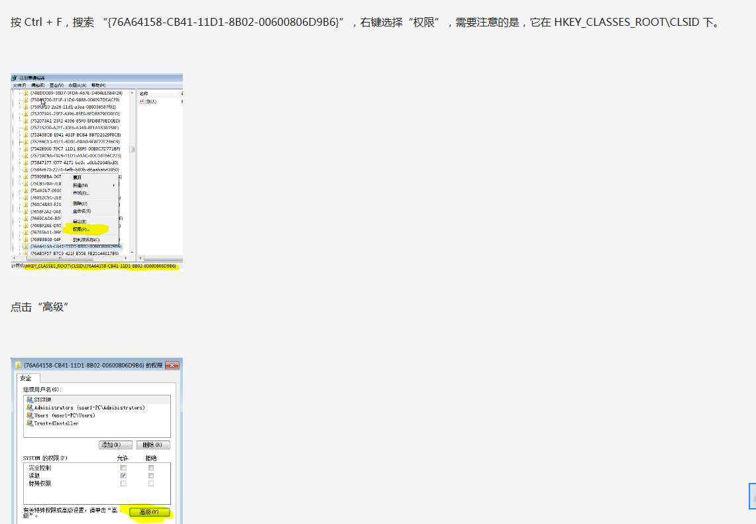Tick 完全控制 deny checkbox
756x524 pixels.
pyautogui.click(x=151, y=468)
